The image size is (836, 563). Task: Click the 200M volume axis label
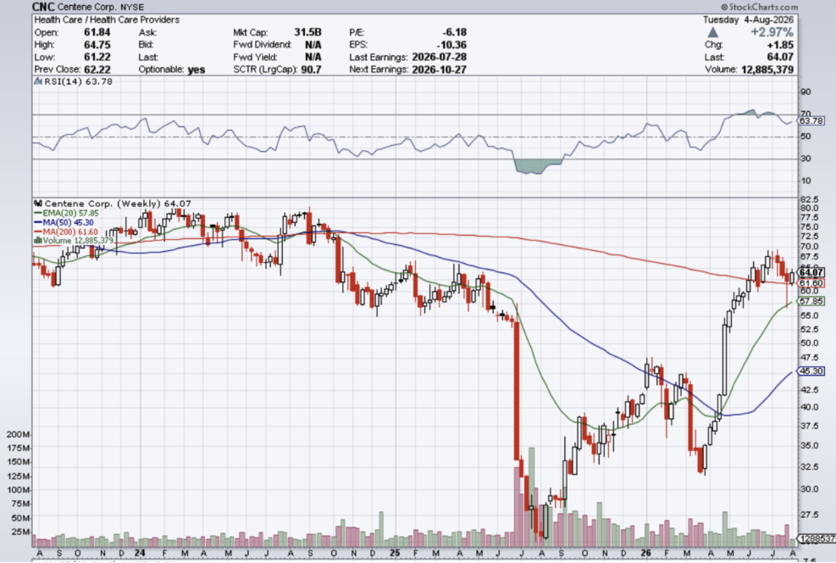click(x=18, y=434)
